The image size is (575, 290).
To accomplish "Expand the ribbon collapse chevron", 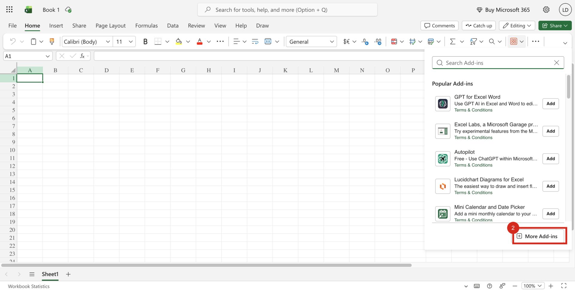I will point(565,43).
